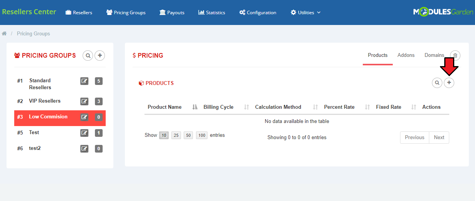Screen dimensions: 475x201
Task: Select the Low Commision group
Action: pyautogui.click(x=48, y=117)
